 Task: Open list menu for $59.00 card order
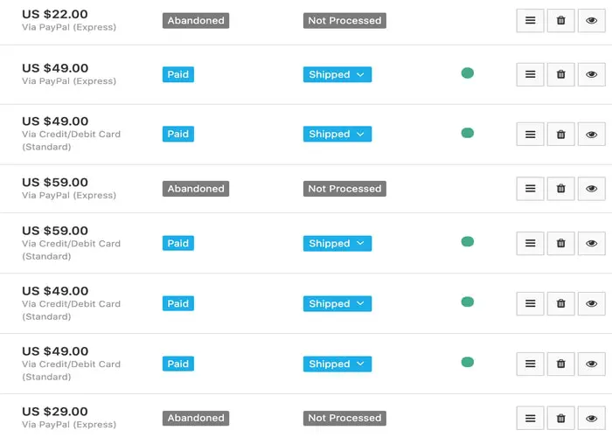[x=530, y=244]
